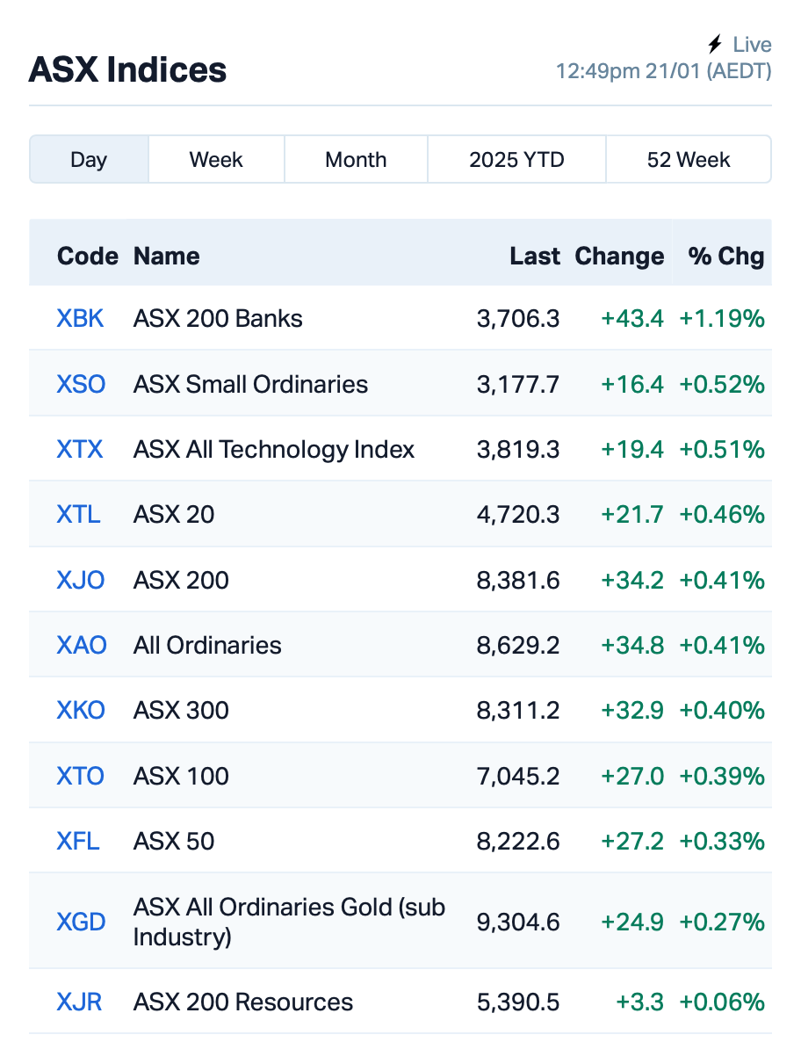Click the XJR resources code link

point(79,1002)
